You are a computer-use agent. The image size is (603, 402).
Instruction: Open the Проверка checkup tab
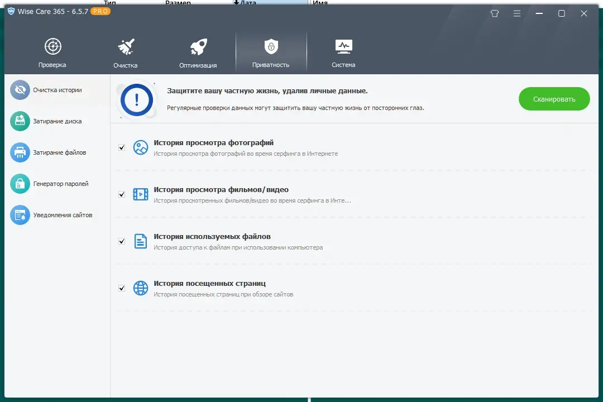(52, 52)
